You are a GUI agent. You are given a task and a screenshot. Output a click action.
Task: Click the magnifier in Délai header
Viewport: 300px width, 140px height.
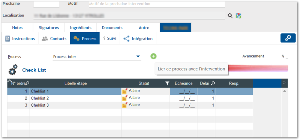point(213,83)
